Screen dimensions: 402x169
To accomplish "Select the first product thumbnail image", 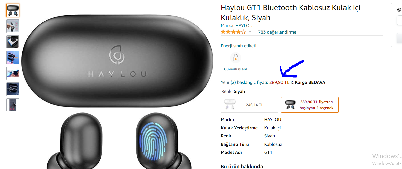I will tap(13, 10).
